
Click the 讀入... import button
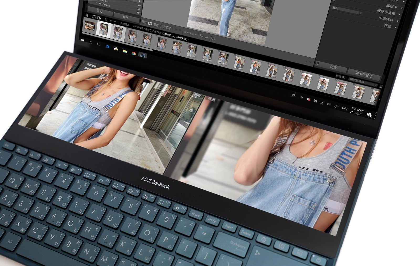[100, 11]
